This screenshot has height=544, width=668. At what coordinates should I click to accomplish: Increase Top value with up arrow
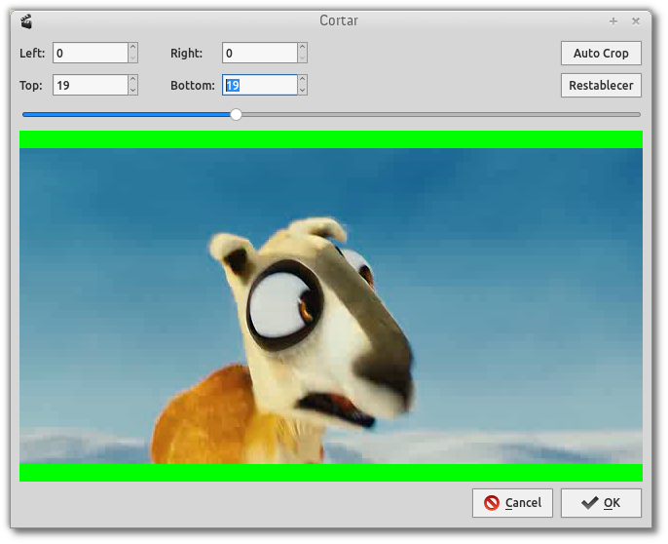(x=132, y=79)
